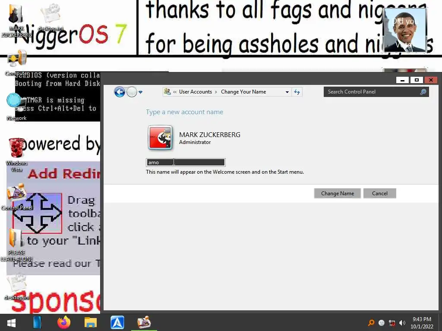The width and height of the screenshot is (442, 331).
Task: Click the portrait photo desktop gadget
Action: pos(405,30)
